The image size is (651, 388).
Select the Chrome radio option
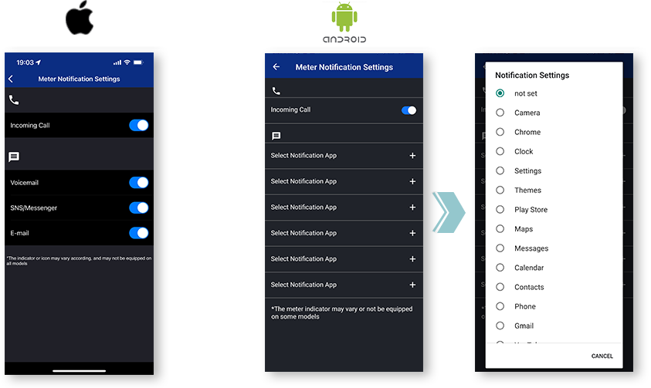[500, 132]
